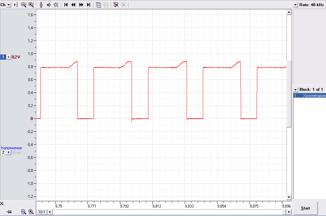Click the horizontal align channels icon

coord(48,5)
